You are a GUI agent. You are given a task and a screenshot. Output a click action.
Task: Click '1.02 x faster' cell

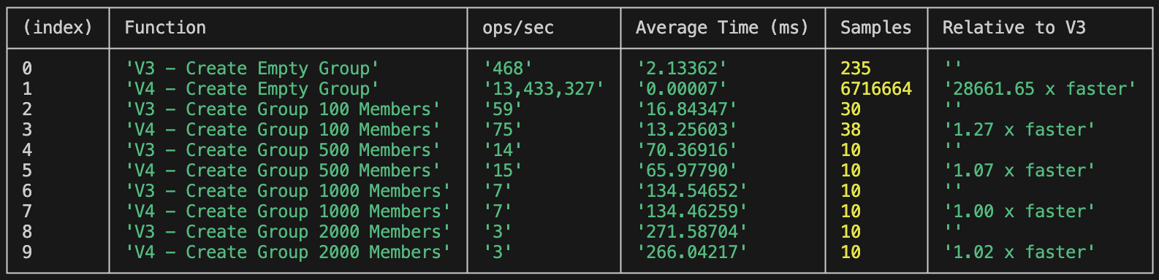point(1019,252)
